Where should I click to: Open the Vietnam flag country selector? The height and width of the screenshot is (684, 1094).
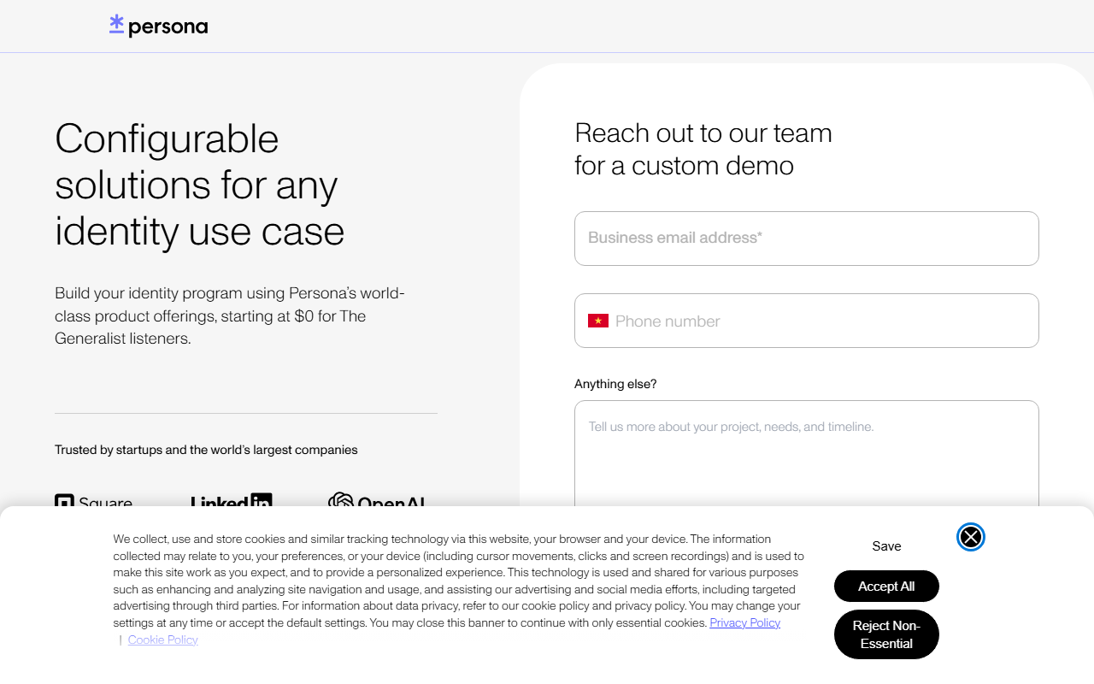coord(598,321)
